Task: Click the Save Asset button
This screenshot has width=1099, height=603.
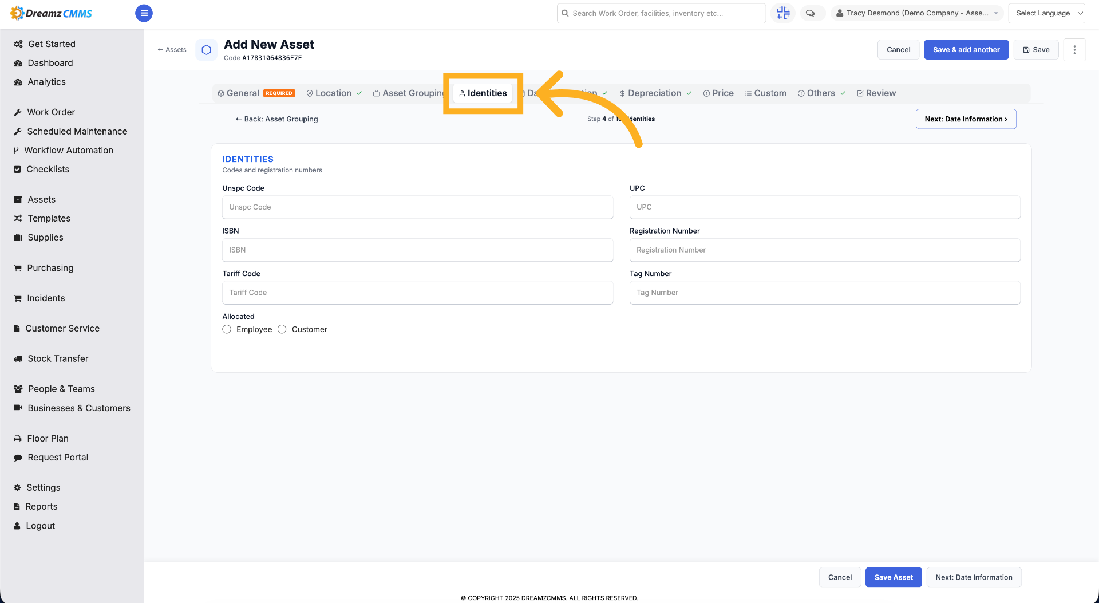Action: (894, 577)
